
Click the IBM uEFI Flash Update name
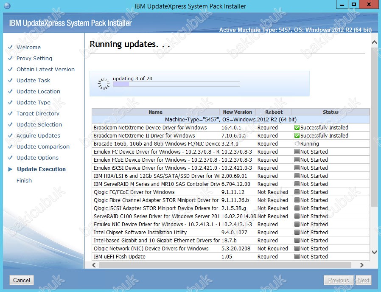(120, 256)
